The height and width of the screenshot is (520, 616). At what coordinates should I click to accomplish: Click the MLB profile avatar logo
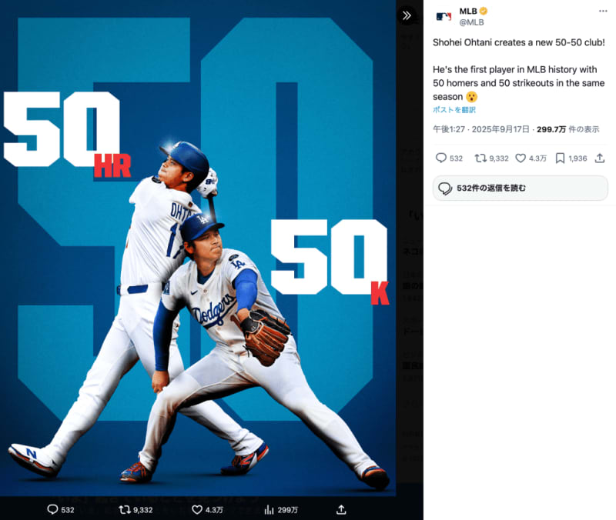click(444, 17)
